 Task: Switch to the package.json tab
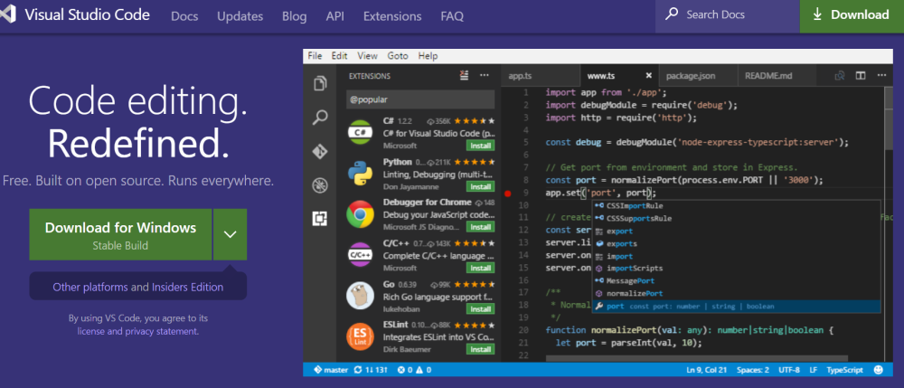coord(698,76)
